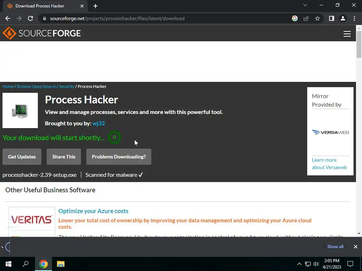This screenshot has width=362, height=271.
Task: Click the processhacker-2.39-setup.exe filename text
Action: (x=40, y=175)
